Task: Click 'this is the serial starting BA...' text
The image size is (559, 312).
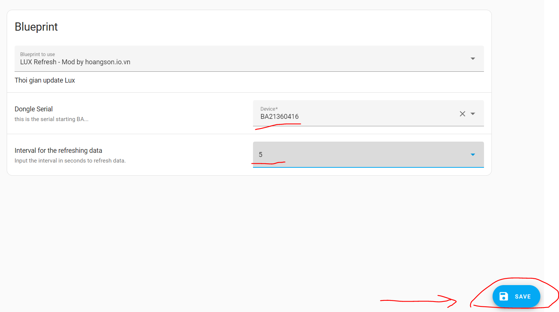Action: pos(51,119)
